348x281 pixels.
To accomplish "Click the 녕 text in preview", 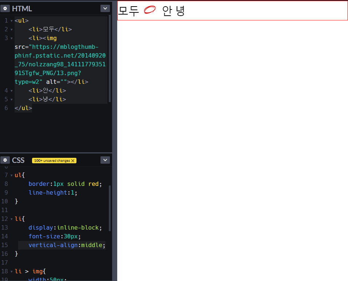I will point(180,11).
